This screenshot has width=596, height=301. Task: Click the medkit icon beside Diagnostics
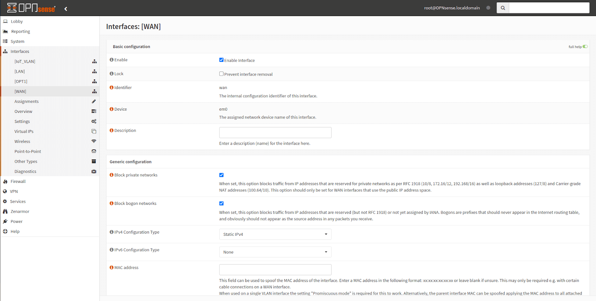(94, 171)
